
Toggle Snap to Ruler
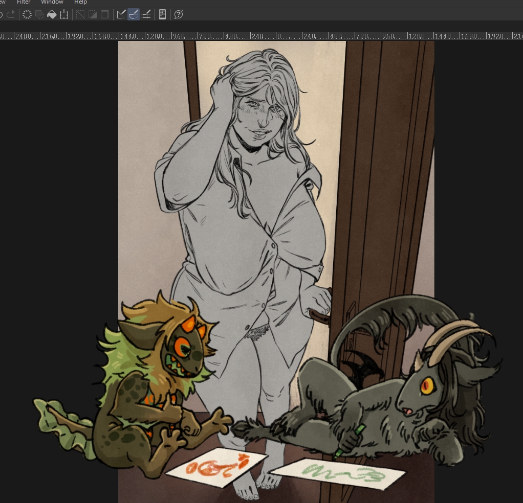pos(121,14)
